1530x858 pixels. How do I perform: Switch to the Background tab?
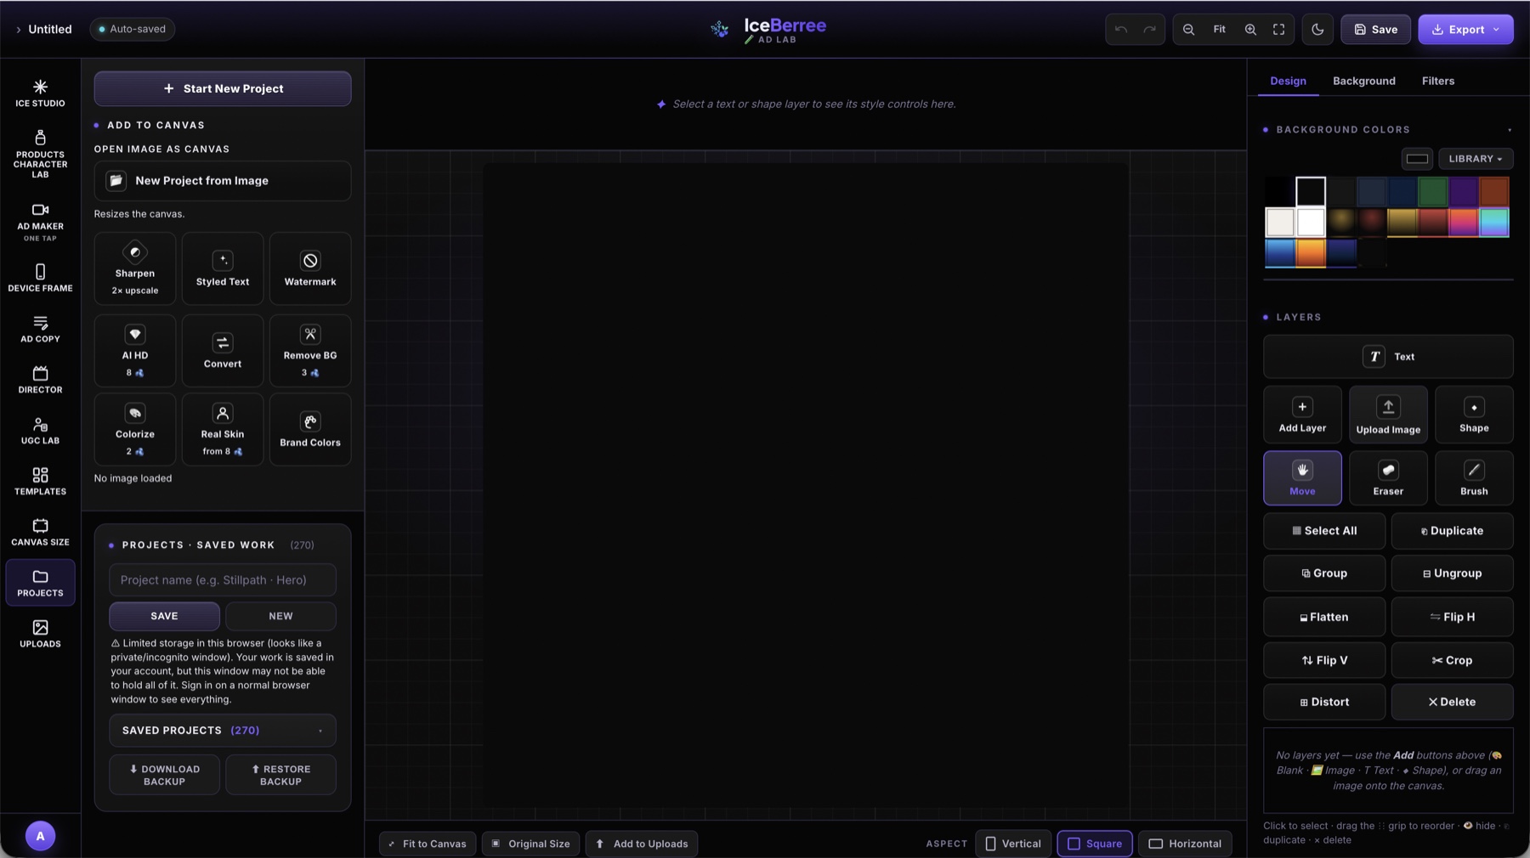click(1363, 81)
